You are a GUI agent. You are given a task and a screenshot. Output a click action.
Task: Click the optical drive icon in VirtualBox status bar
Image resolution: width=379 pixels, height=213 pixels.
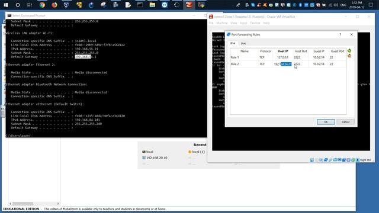point(317,160)
